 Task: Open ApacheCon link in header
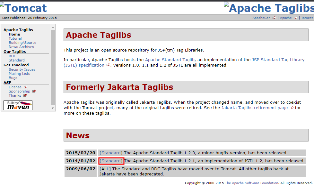click(x=261, y=18)
